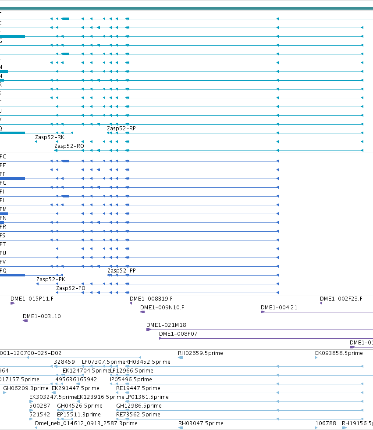Select the EK303247.5prime EST label

pyautogui.click(x=53, y=397)
